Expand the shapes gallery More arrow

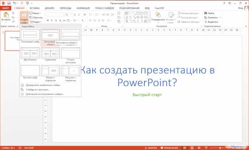click(149, 21)
